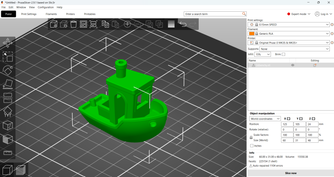The height and width of the screenshot is (177, 334).
Task: Switch to the Print Settings tab
Action: click(x=29, y=14)
